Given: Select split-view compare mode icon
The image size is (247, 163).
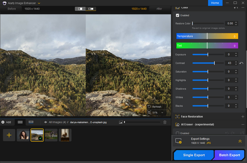Looking at the screenshot, I should point(80,9).
